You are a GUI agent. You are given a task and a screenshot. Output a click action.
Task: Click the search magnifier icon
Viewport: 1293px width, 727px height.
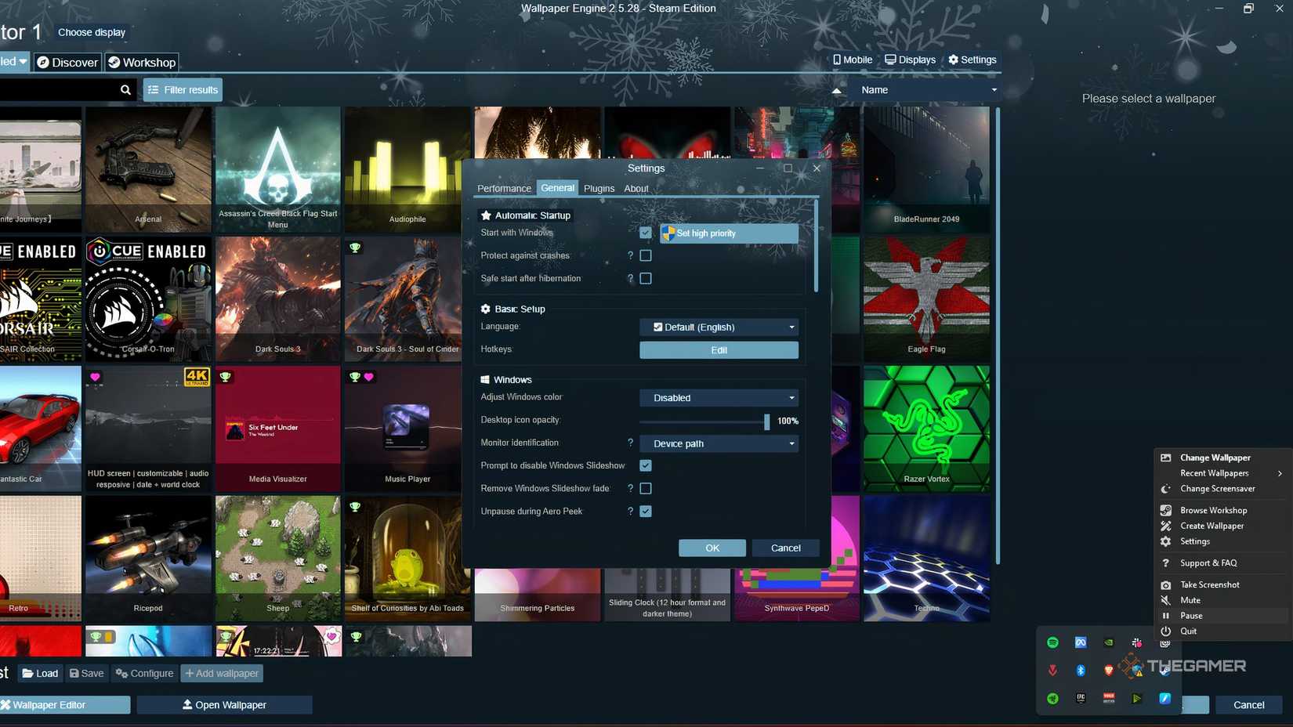click(125, 89)
